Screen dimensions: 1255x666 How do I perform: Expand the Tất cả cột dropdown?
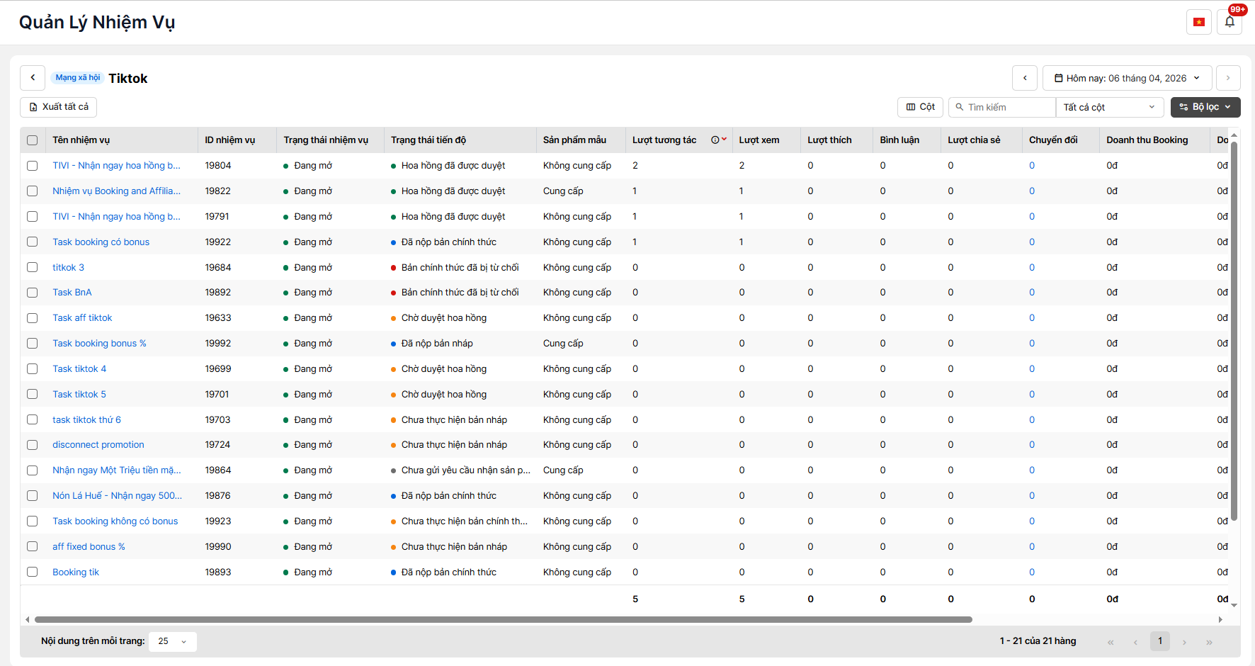click(x=1109, y=107)
